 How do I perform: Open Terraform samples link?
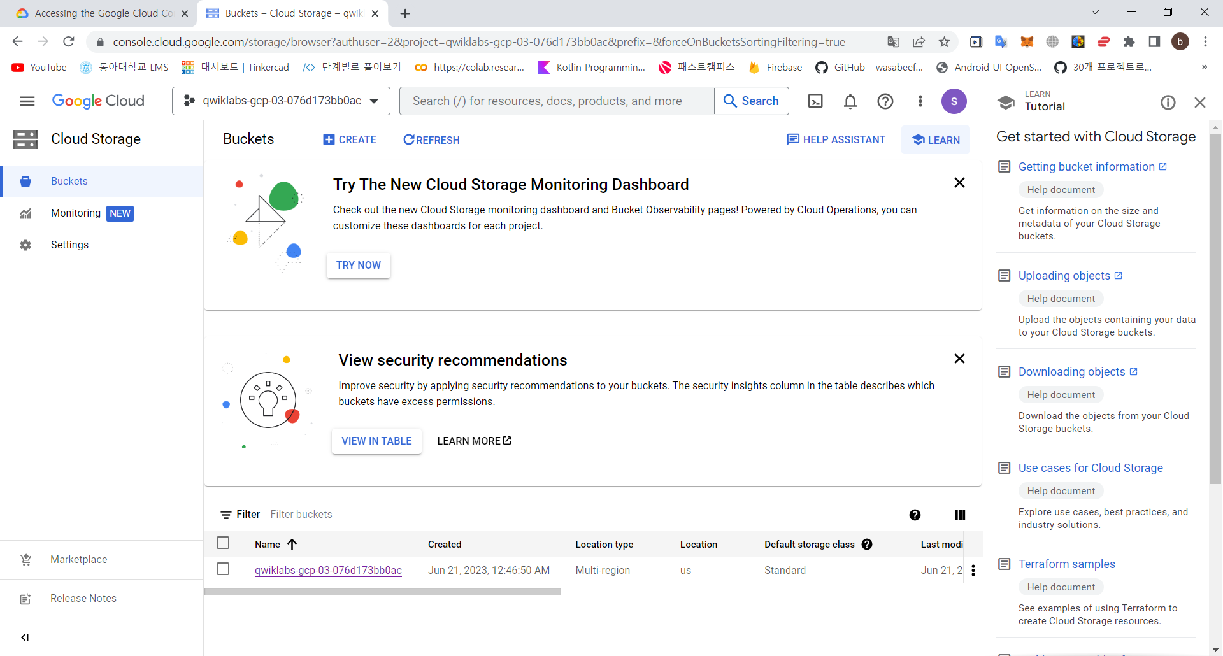pyautogui.click(x=1067, y=564)
